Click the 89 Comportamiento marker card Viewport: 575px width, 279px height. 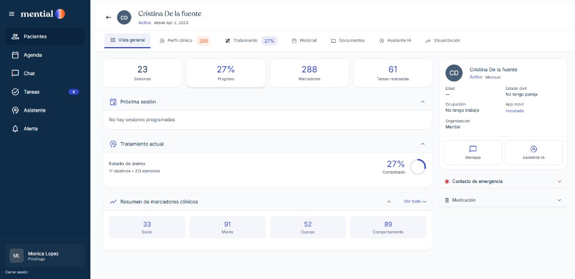[x=388, y=227]
